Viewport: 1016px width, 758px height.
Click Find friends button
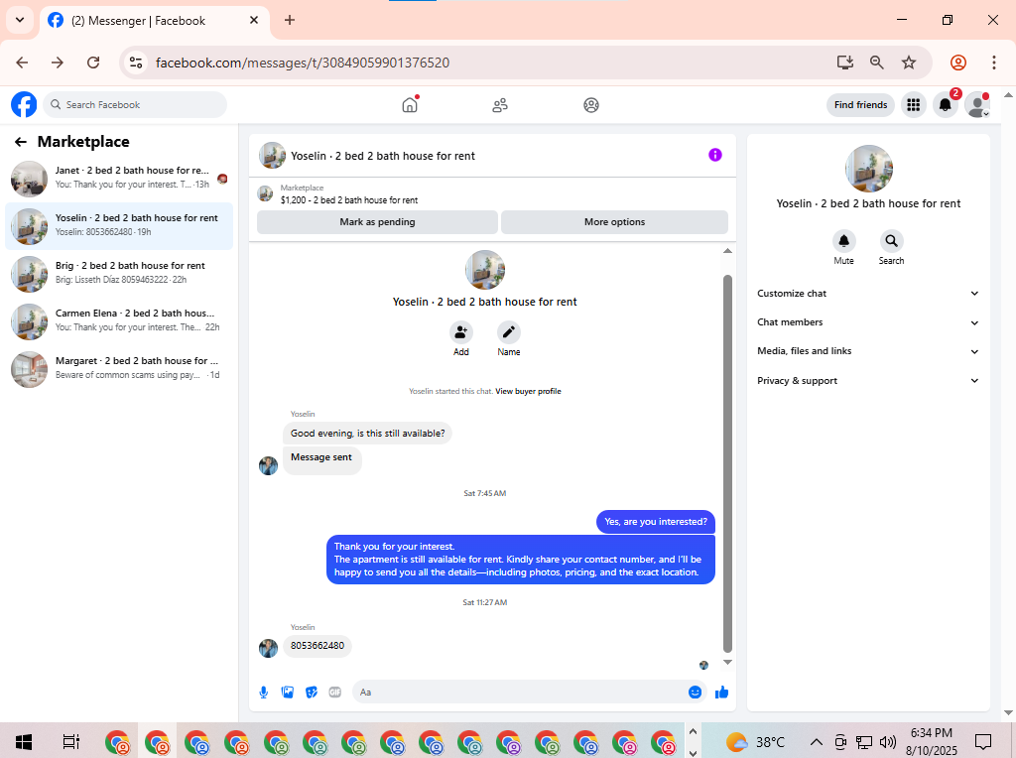pyautogui.click(x=860, y=105)
